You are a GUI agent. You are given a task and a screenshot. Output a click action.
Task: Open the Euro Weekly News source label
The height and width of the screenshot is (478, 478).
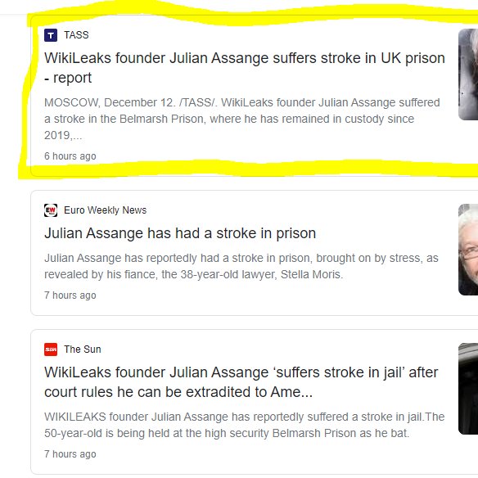pos(105,210)
